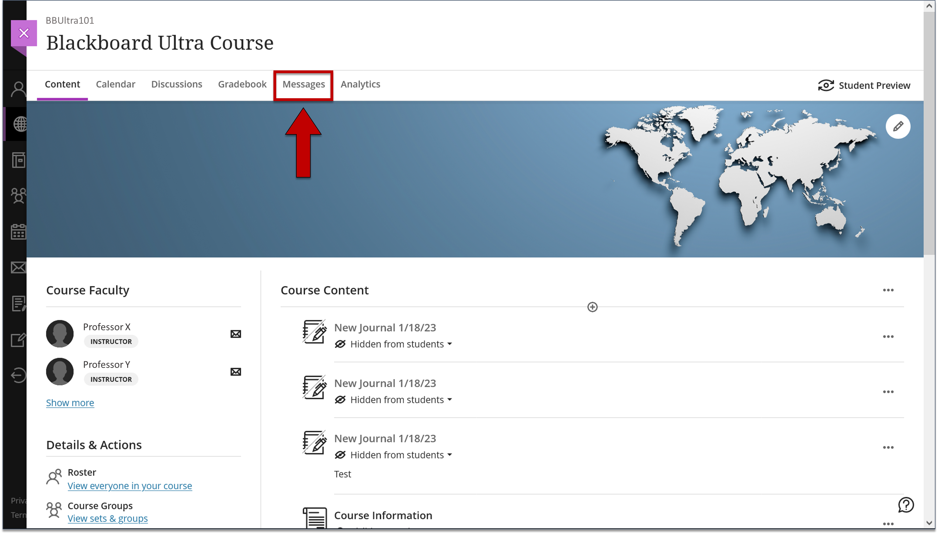Click the messages envelope icon on the sidebar
This screenshot has height=534, width=938.
19,267
